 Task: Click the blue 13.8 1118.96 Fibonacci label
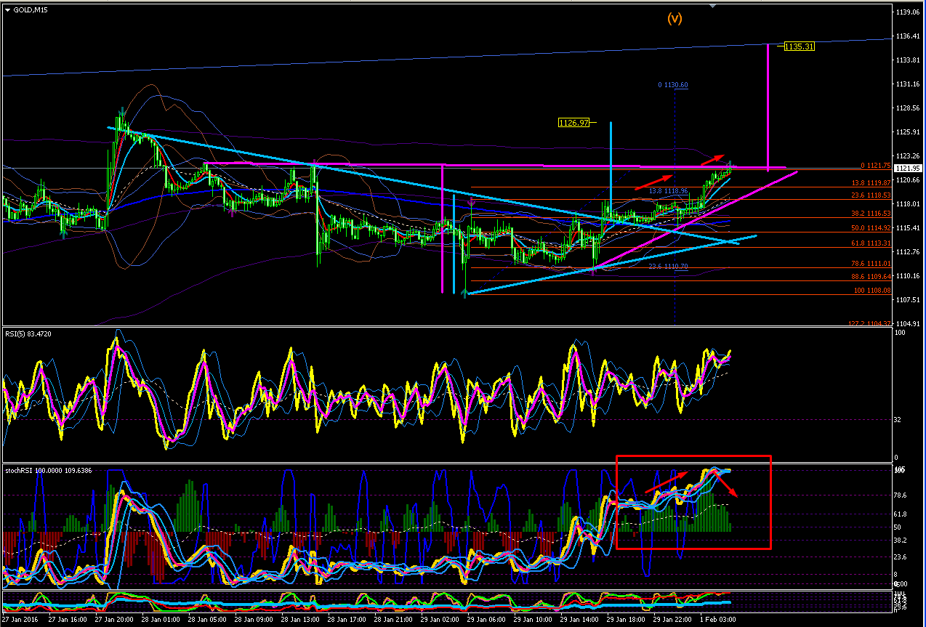[x=669, y=190]
